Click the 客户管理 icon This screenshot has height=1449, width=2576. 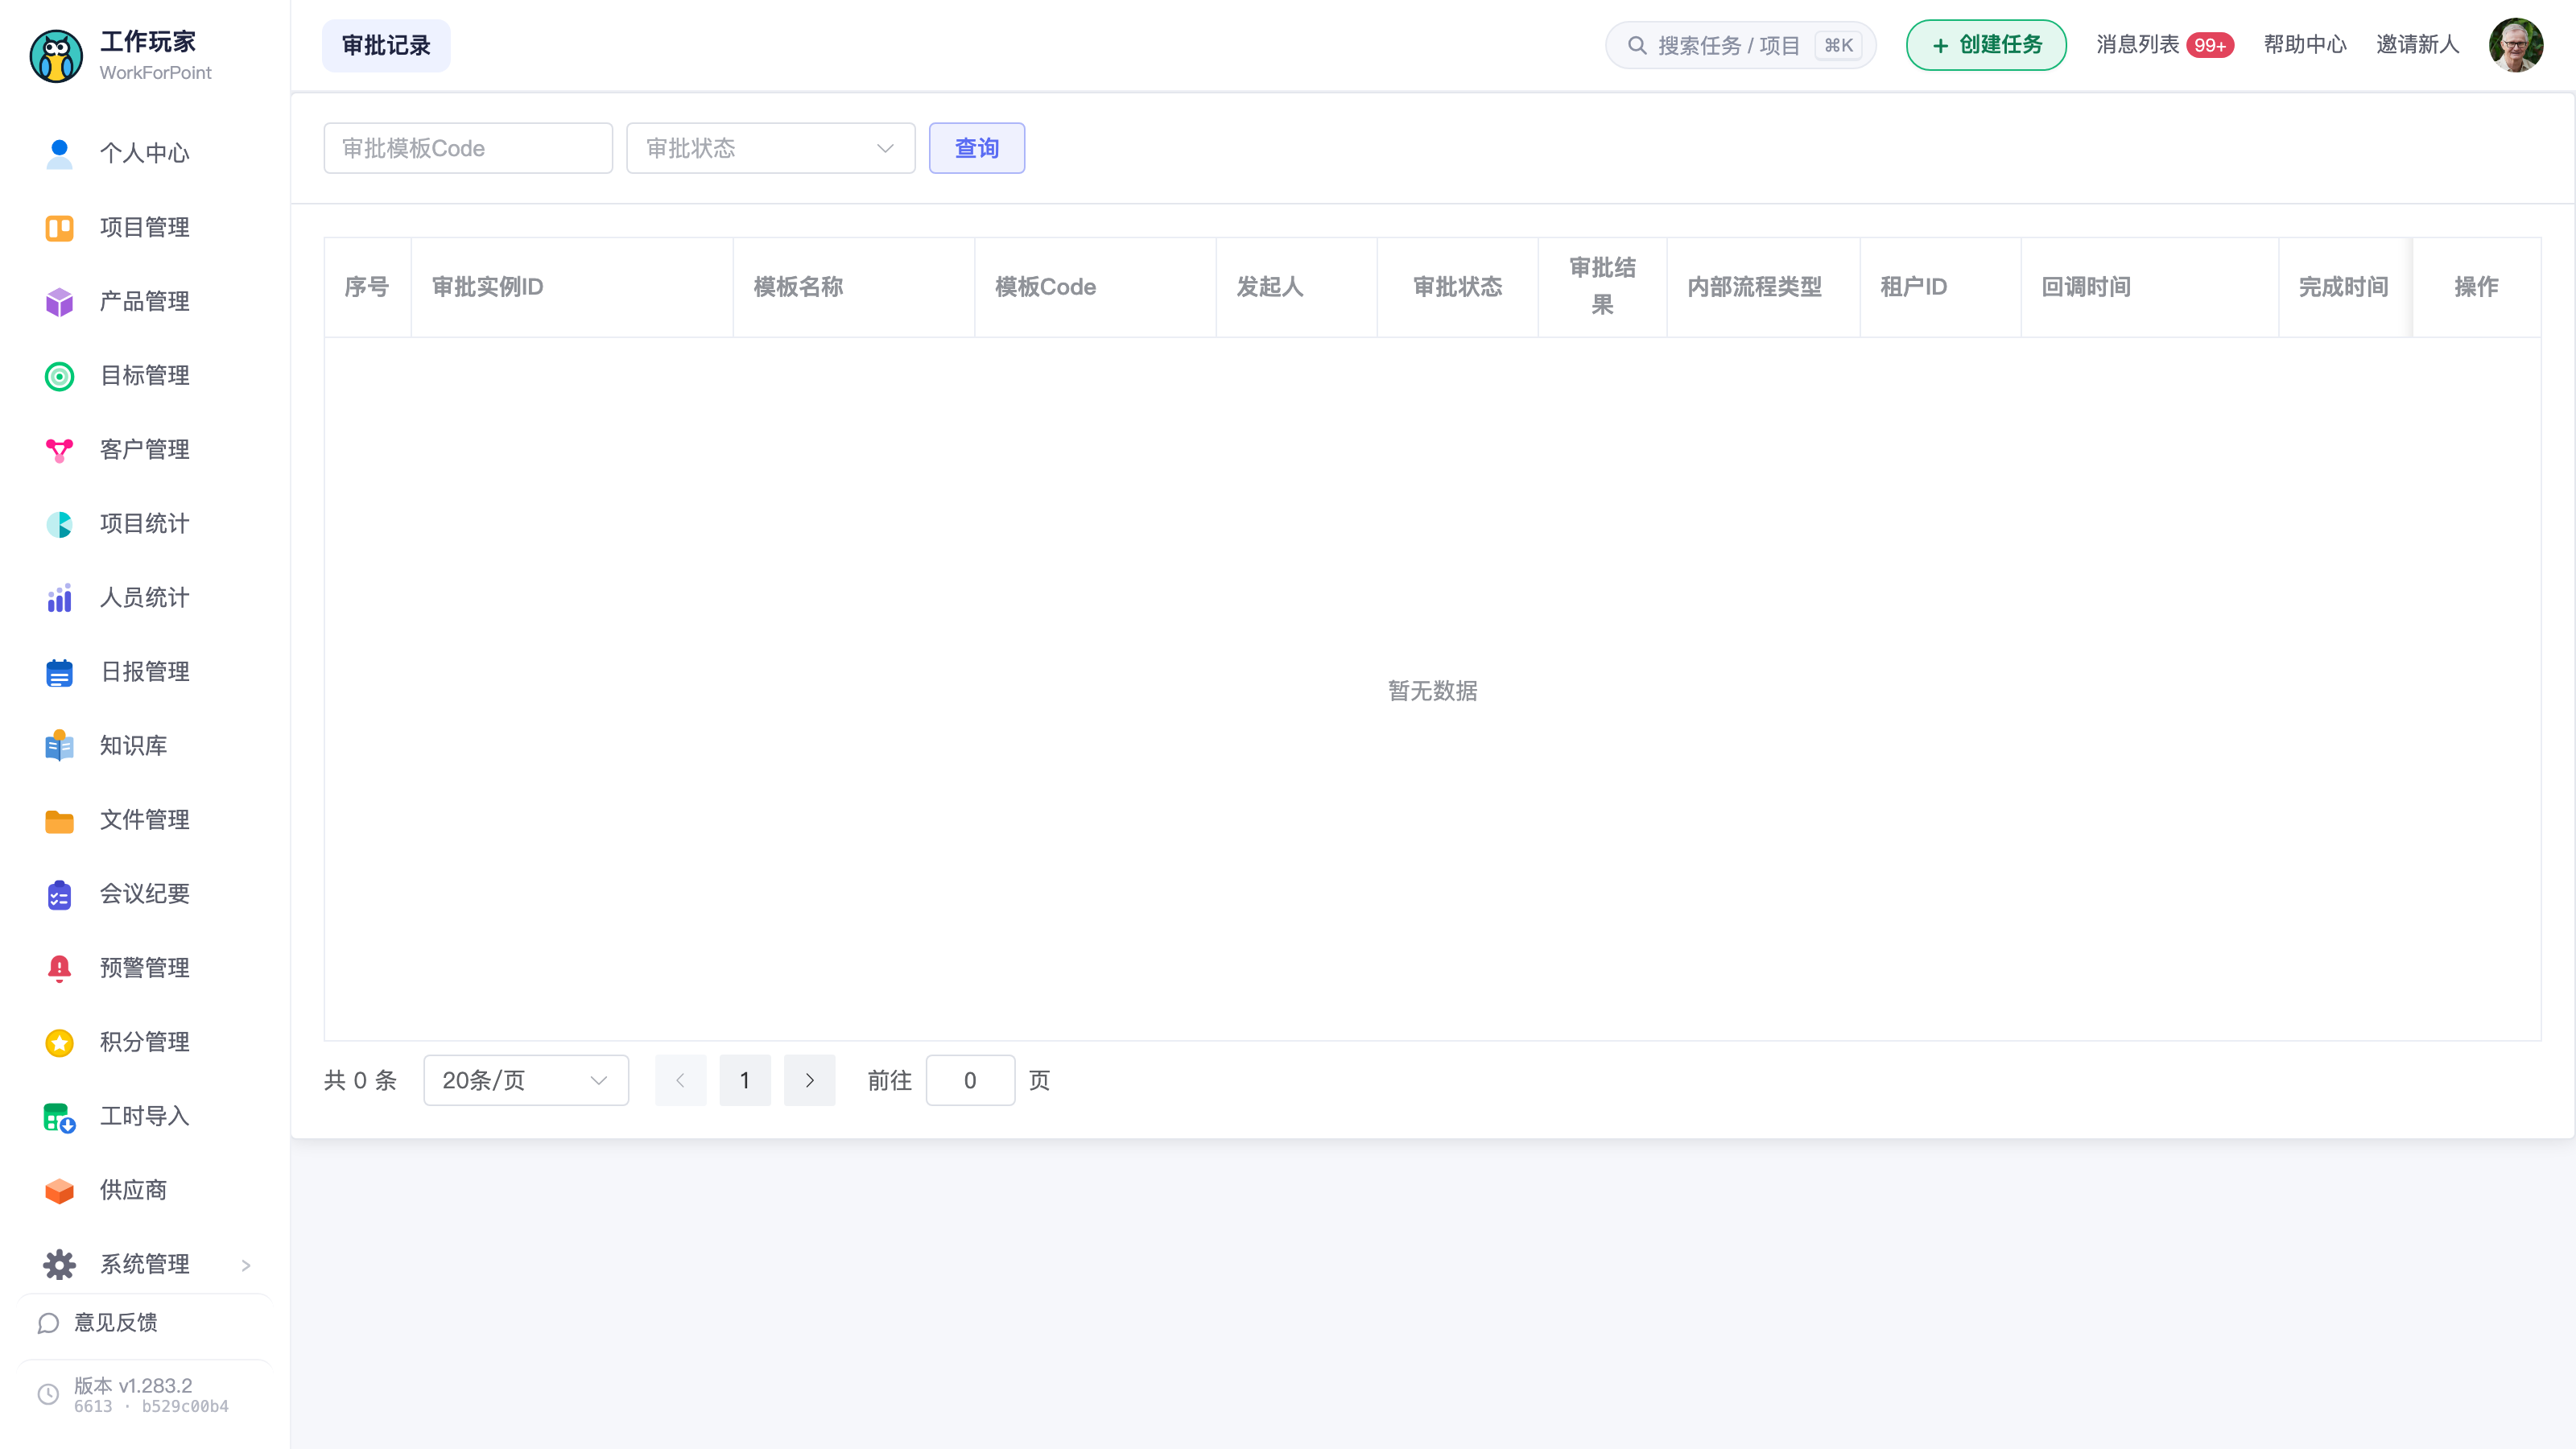coord(59,450)
